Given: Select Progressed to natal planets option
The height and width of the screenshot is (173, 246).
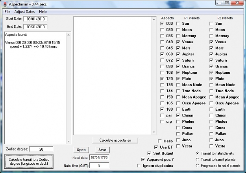Looking at the screenshot, I should (x=197, y=166).
